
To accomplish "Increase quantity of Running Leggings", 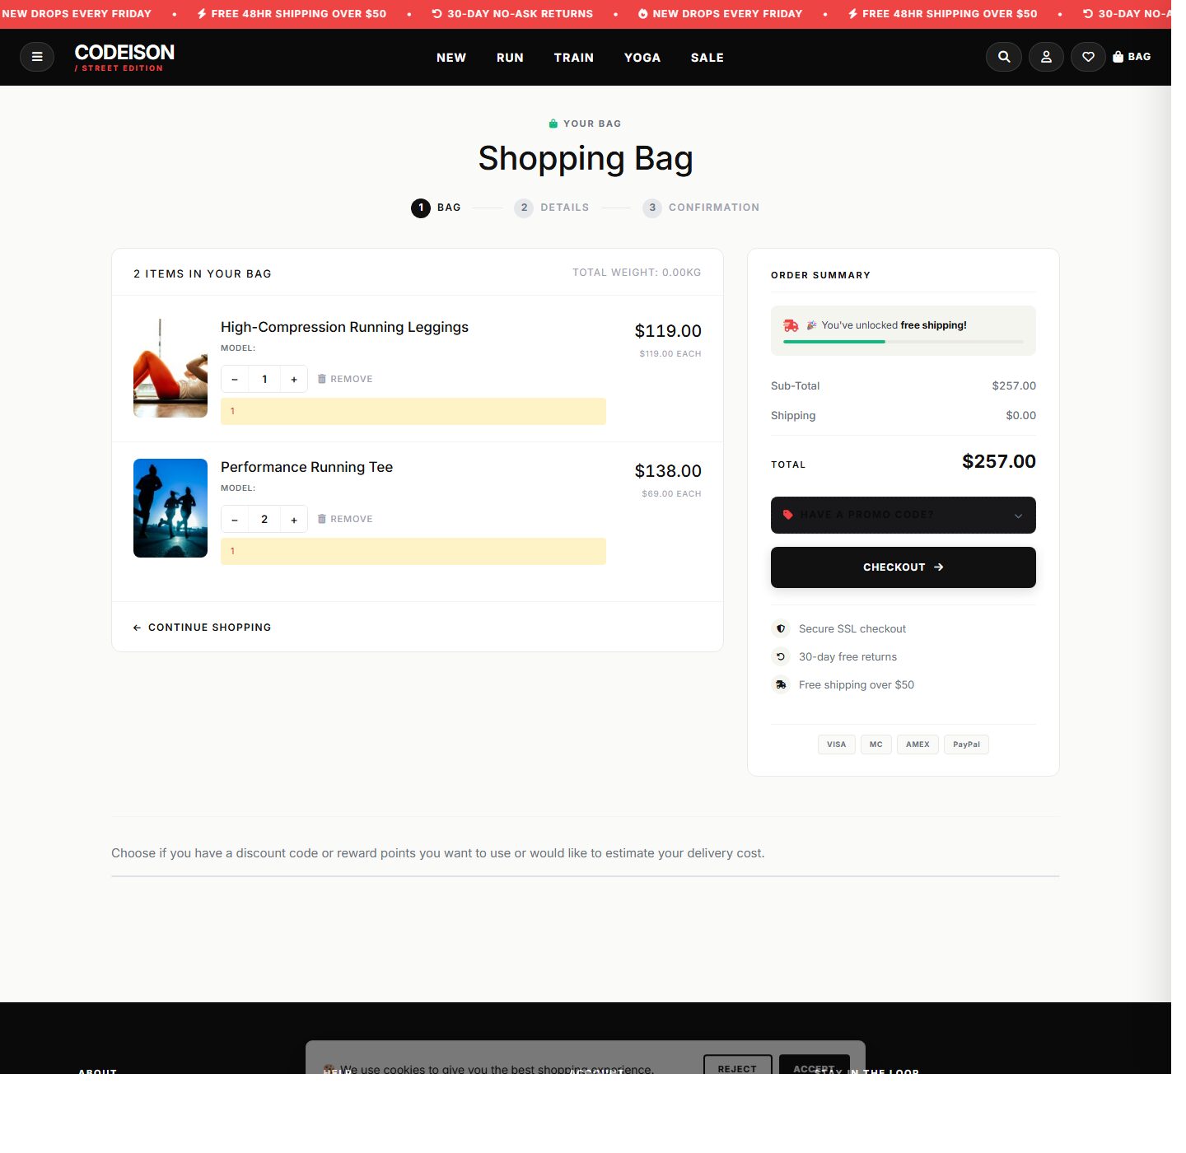I will click(294, 380).
